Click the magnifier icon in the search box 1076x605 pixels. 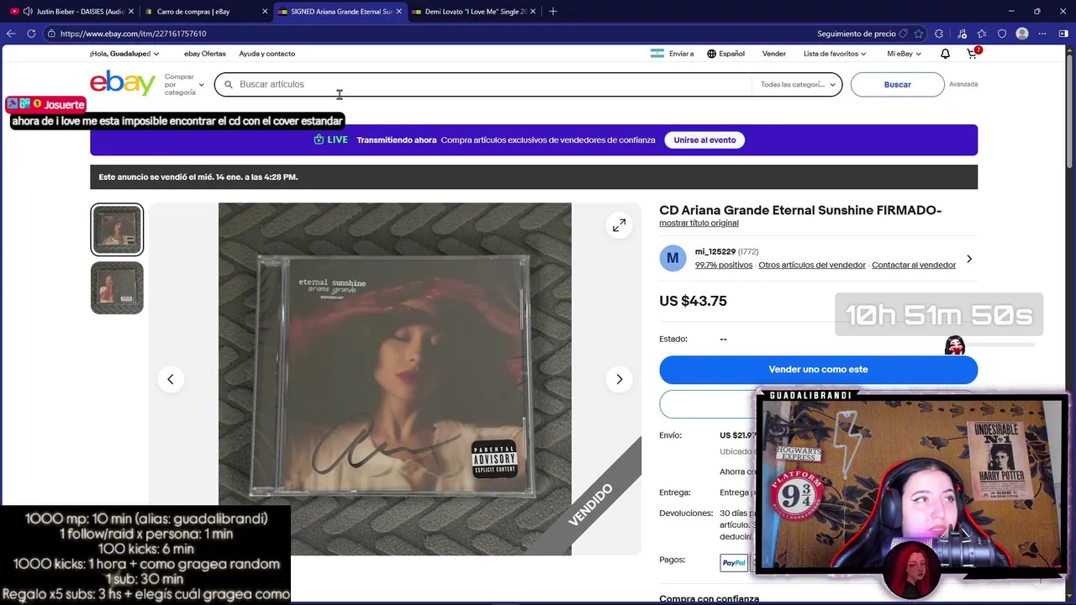pos(228,84)
